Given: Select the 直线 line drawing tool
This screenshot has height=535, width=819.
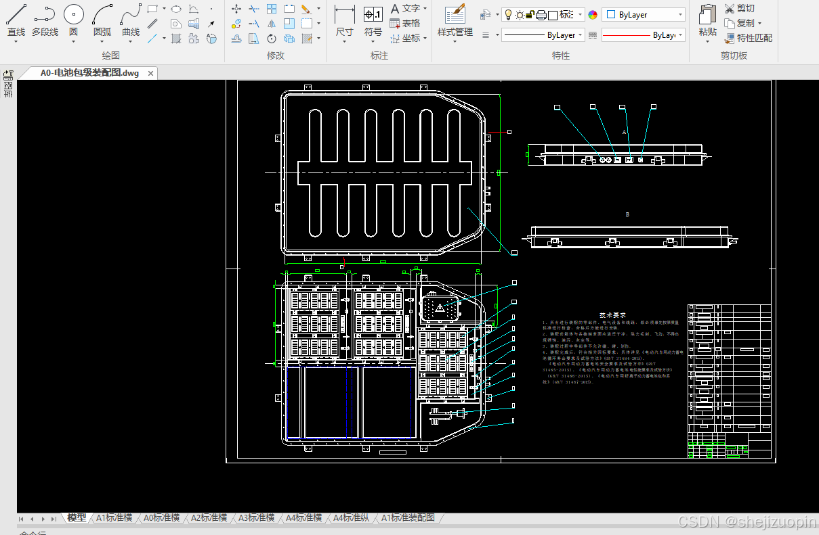Looking at the screenshot, I should coord(16,21).
